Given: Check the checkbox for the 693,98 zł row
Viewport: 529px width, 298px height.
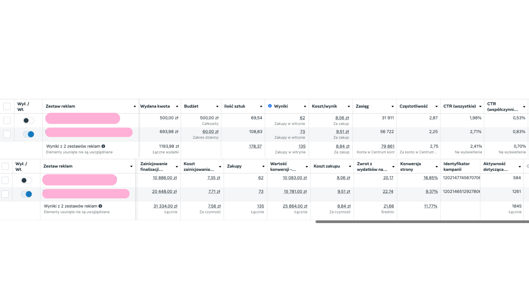Looking at the screenshot, I should (x=7, y=134).
